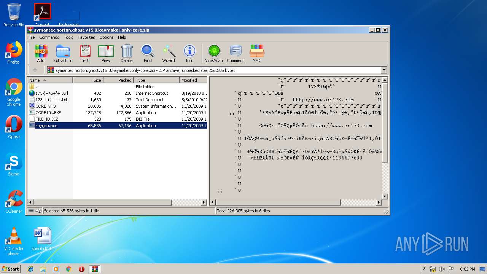This screenshot has width=487, height=274.
Task: Click the Start button
Action: [x=10, y=269]
